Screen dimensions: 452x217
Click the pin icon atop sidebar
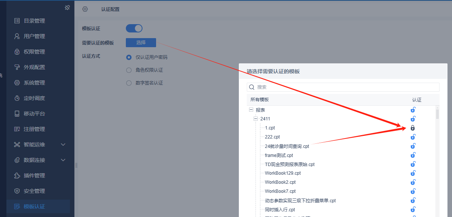(67, 8)
